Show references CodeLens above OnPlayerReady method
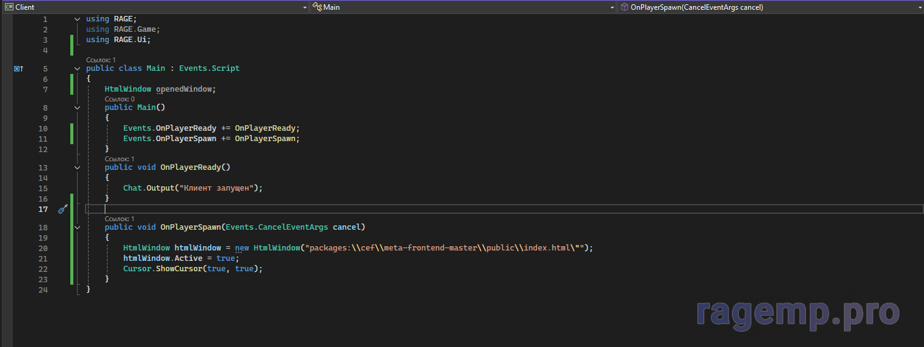Image resolution: width=924 pixels, height=347 pixels. (x=119, y=159)
